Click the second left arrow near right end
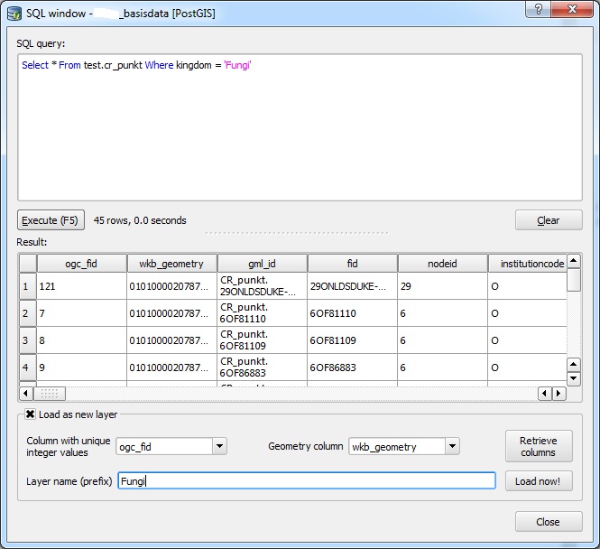This screenshot has width=600, height=549. pyautogui.click(x=545, y=393)
